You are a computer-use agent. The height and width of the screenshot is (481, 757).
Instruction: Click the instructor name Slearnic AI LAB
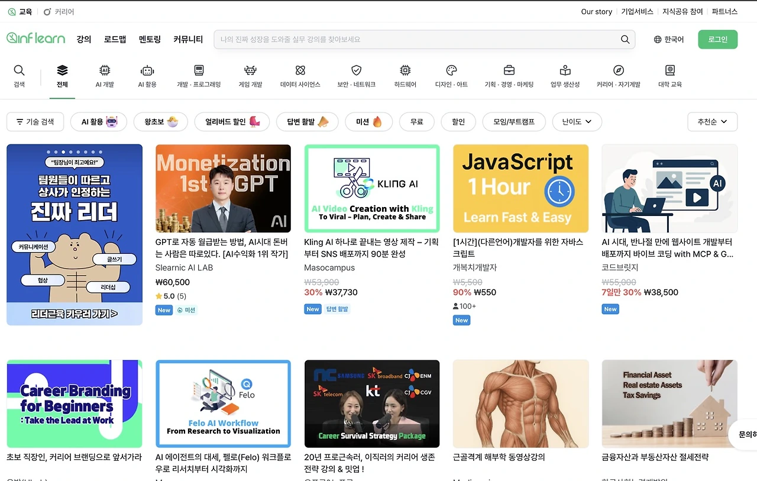click(x=184, y=267)
